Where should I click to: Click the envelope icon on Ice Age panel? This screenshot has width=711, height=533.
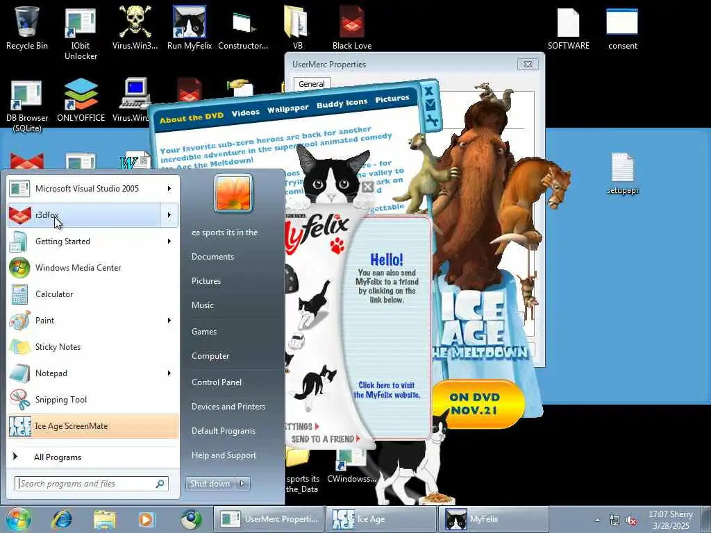[430, 105]
